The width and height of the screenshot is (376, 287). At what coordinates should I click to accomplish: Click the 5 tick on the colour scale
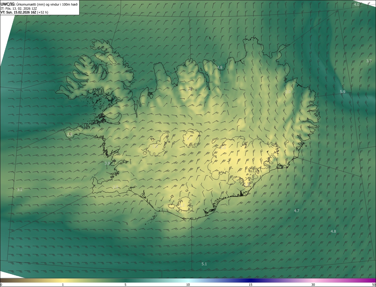[x=125, y=285]
